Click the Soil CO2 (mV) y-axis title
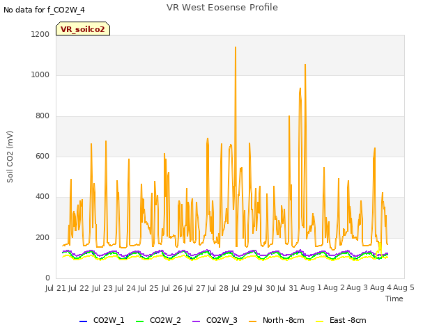 point(10,157)
